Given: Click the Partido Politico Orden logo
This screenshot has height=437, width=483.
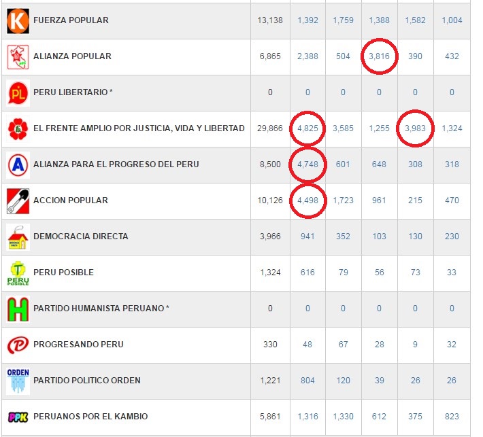Looking at the screenshot, I should tap(18, 381).
